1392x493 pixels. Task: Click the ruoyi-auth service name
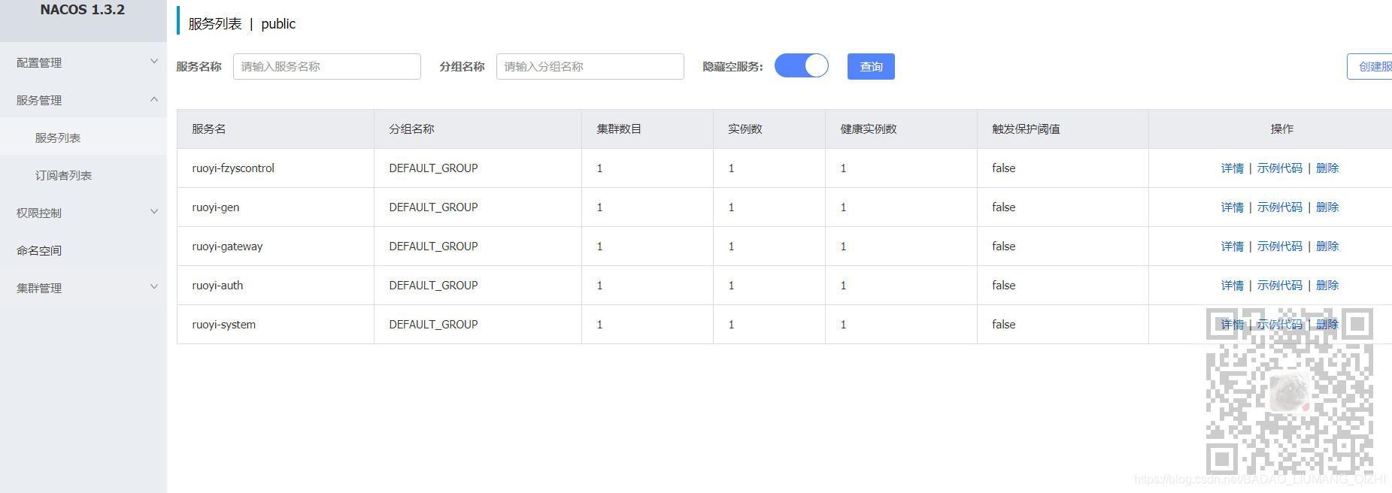(217, 286)
